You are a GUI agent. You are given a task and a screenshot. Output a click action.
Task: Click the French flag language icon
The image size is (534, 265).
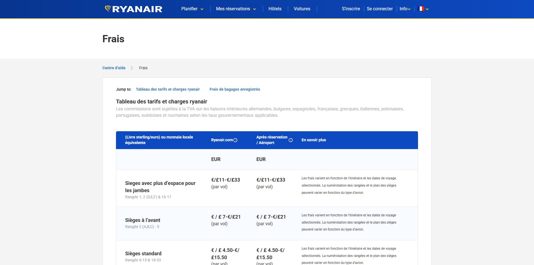point(421,9)
